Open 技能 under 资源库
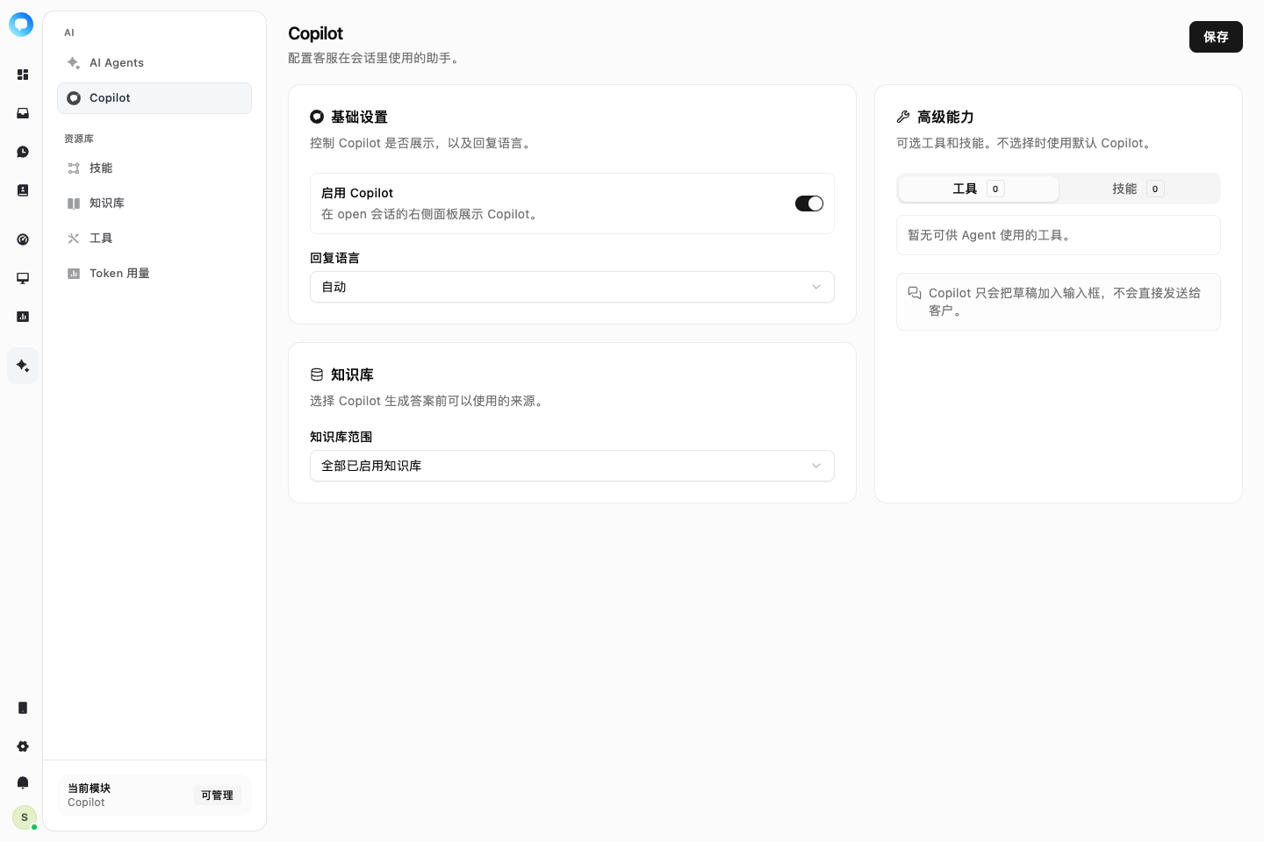The height and width of the screenshot is (842, 1264). click(x=154, y=168)
